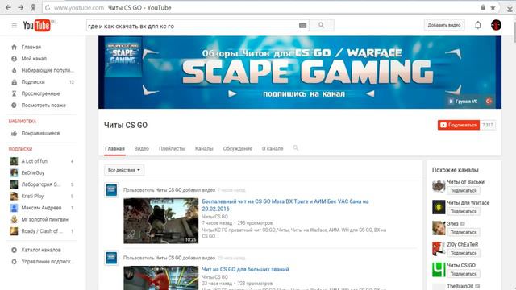
Task: Open the Roady / Clash of subscription
Action: coord(43,231)
